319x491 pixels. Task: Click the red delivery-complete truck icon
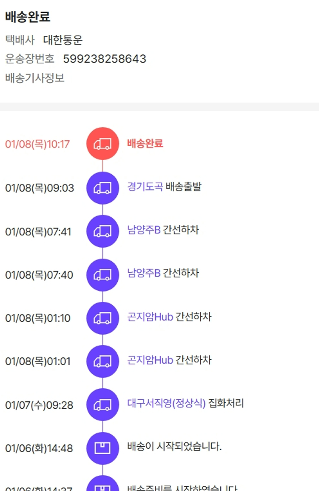click(x=103, y=144)
